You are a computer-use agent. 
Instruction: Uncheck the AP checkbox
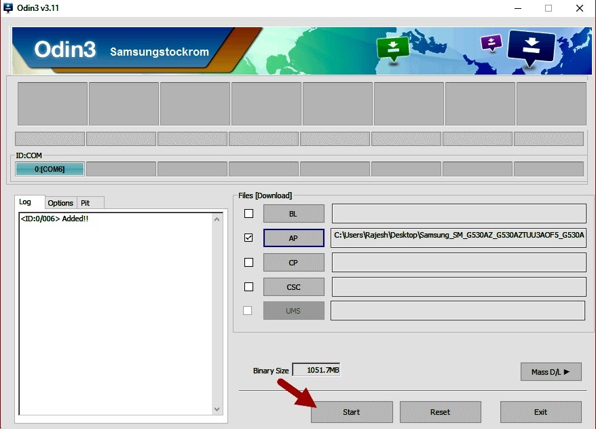click(x=248, y=238)
